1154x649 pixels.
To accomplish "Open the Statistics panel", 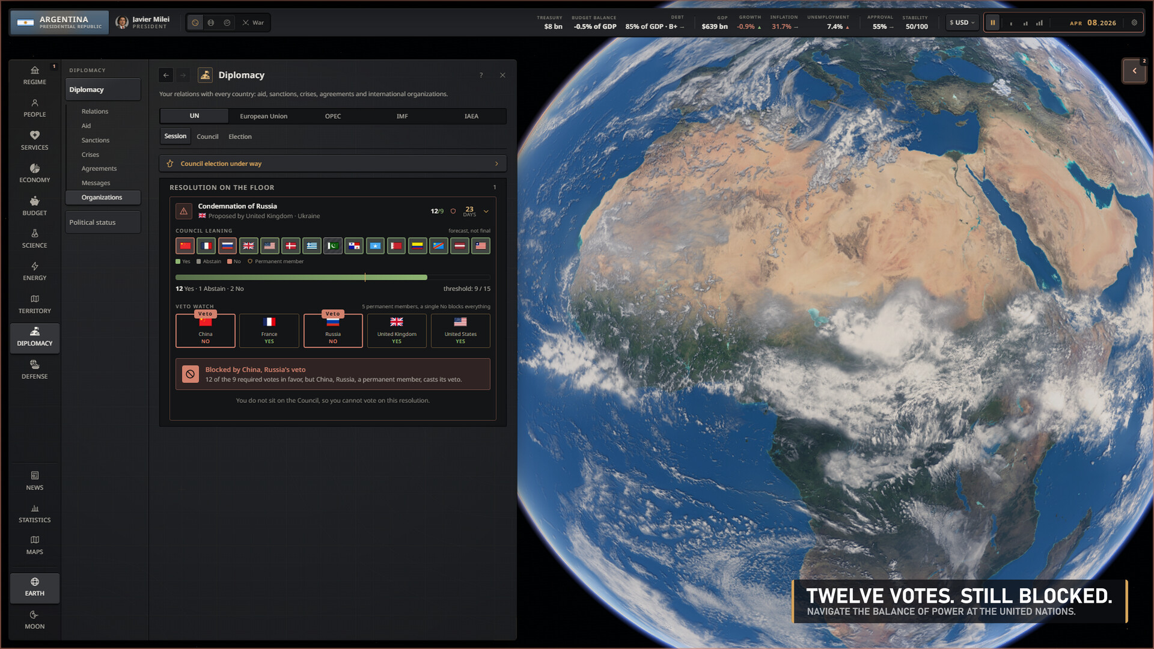I will 34,513.
